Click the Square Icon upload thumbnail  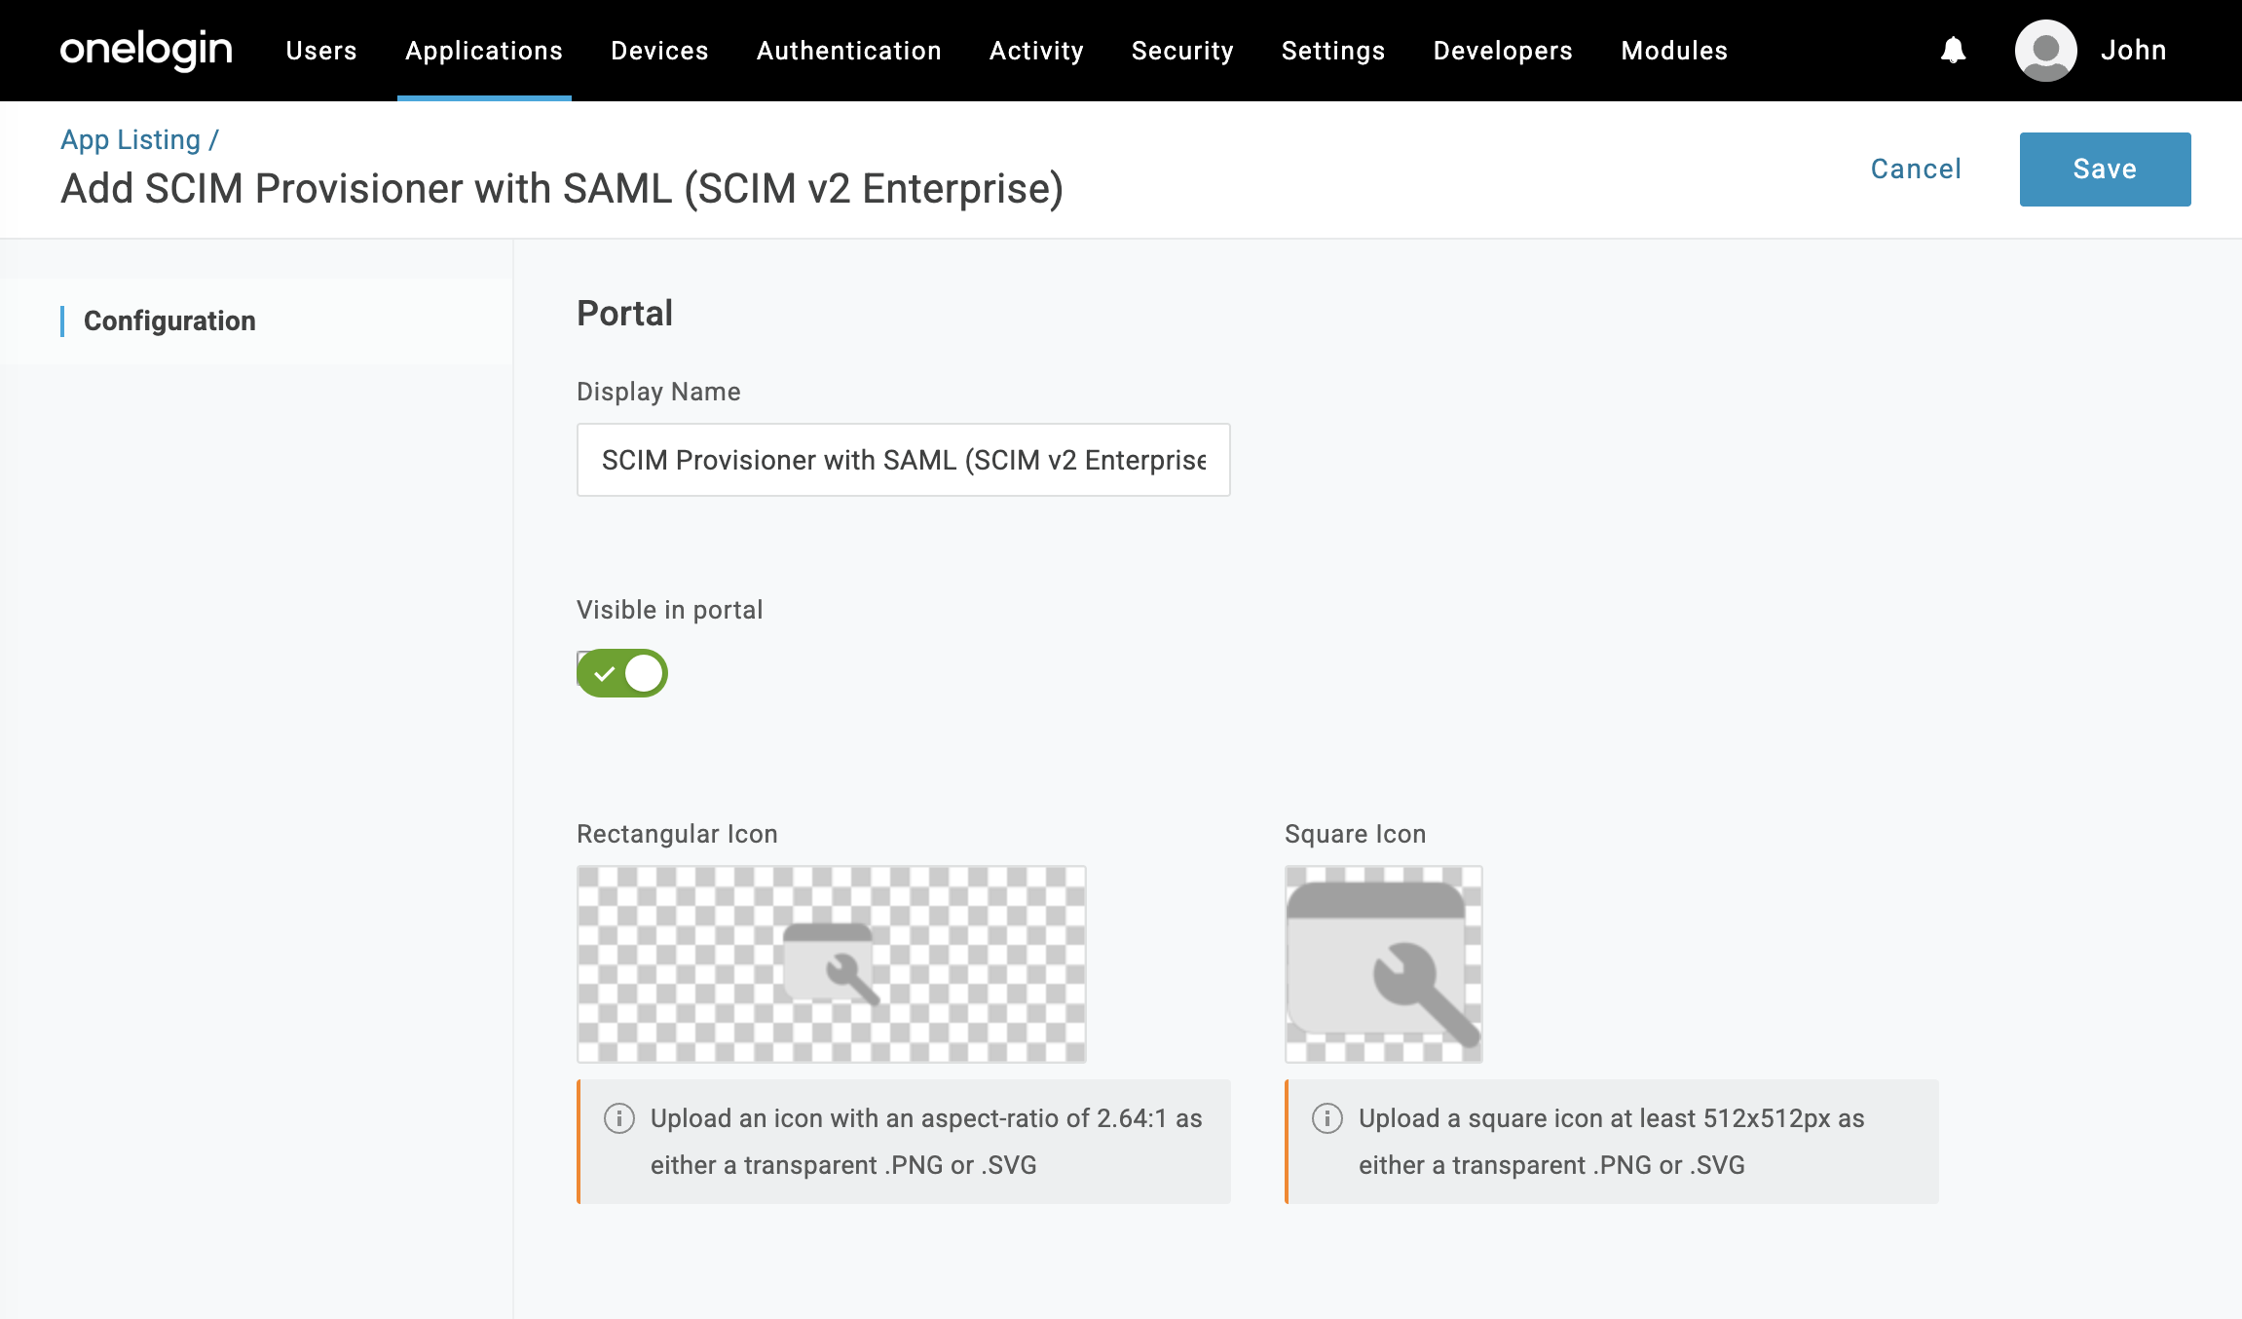[1383, 963]
